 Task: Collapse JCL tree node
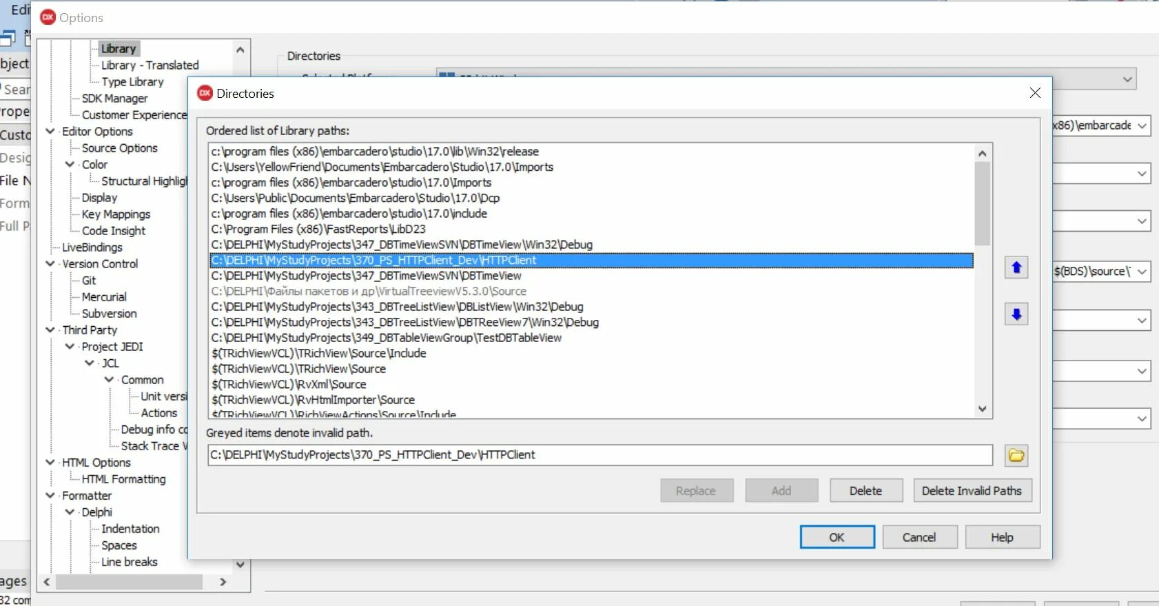pyautogui.click(x=90, y=363)
